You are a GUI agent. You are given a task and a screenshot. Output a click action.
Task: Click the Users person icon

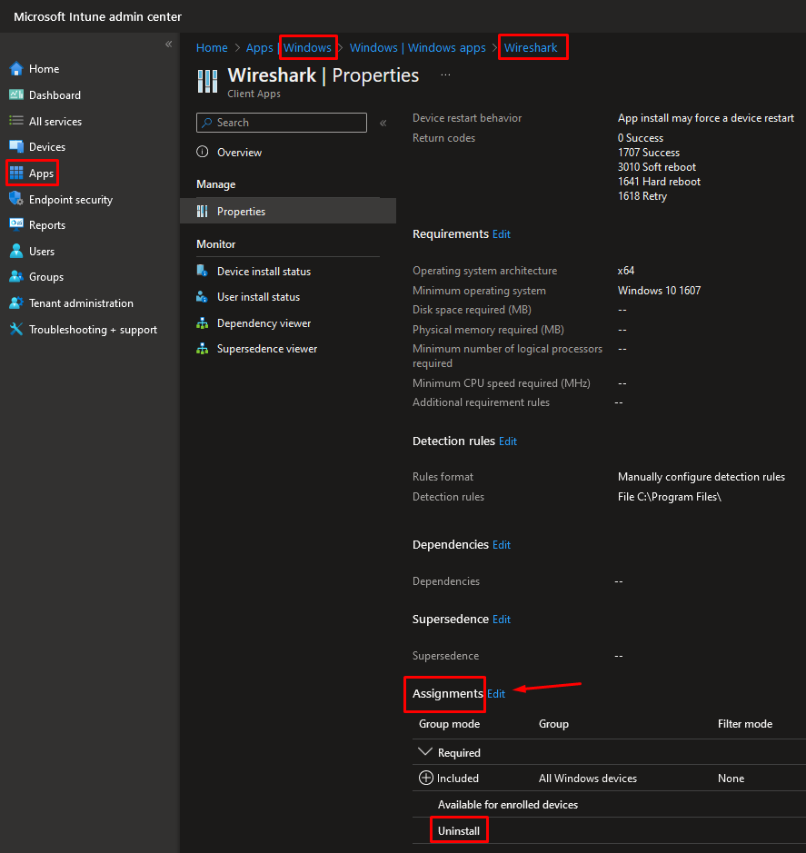(x=16, y=251)
